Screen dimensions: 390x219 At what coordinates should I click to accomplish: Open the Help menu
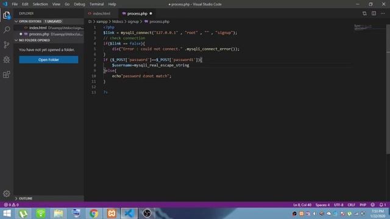click(112, 4)
